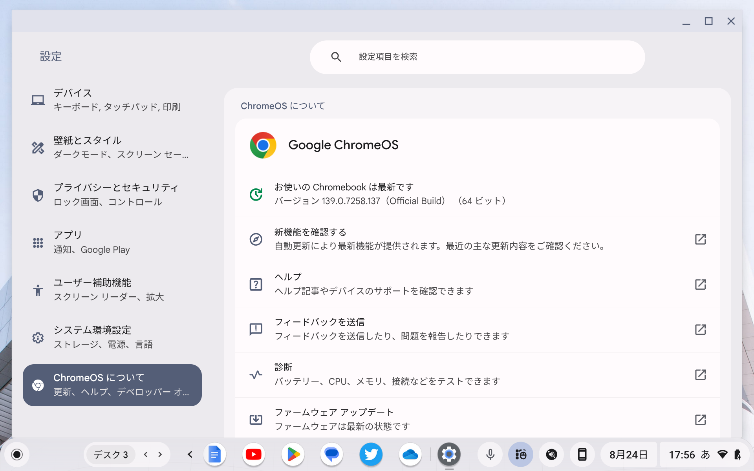Image resolution: width=754 pixels, height=471 pixels.
Task: Open Twitter from the shelf
Action: [x=371, y=455]
